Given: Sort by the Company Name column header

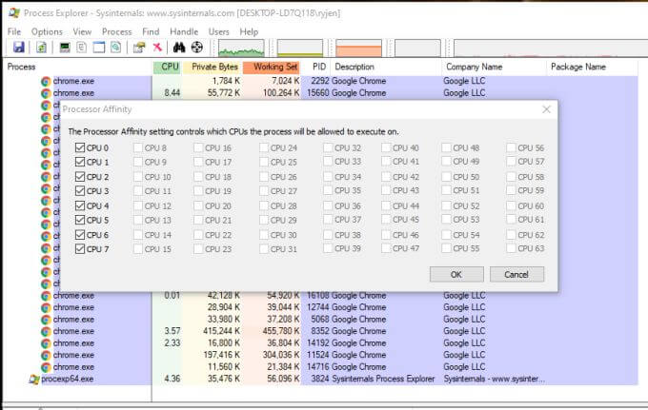Looking at the screenshot, I should pos(495,67).
